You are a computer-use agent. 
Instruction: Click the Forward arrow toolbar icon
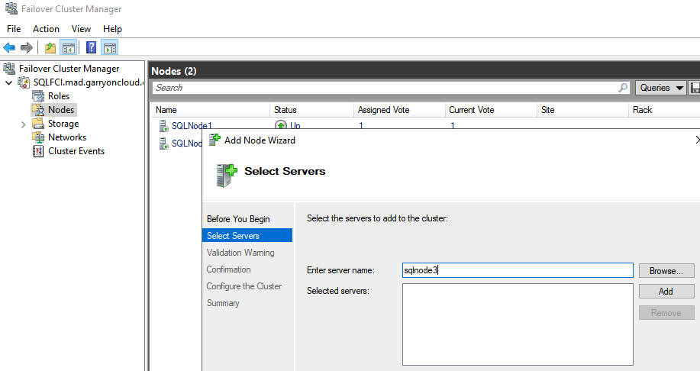coord(27,47)
